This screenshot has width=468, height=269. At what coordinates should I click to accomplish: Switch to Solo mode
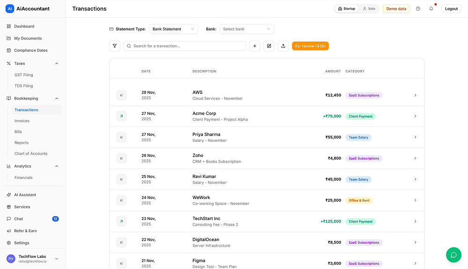pyautogui.click(x=369, y=8)
